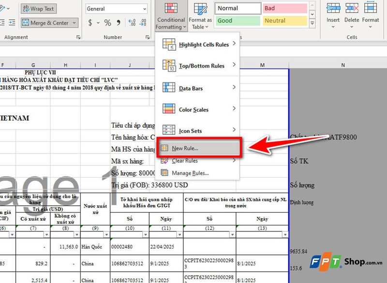Select column G header
The width and height of the screenshot is (387, 283).
[33, 65]
